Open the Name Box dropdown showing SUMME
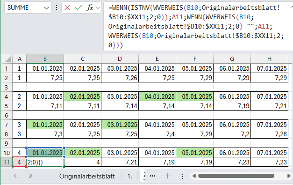 click(46, 8)
